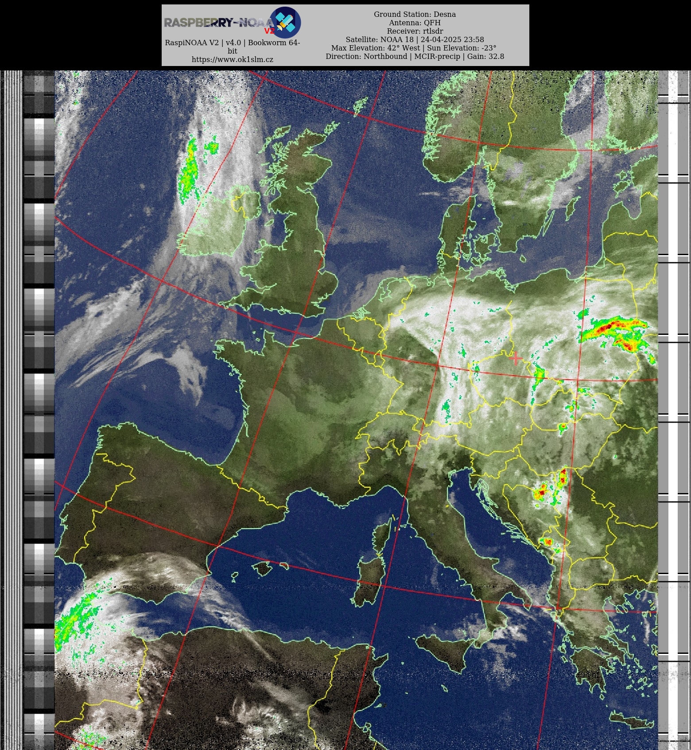Click the 'Satellite: NOAA 18 | 24-04-2025 23:58' line
Image resolution: width=691 pixels, height=750 pixels.
pyautogui.click(x=415, y=39)
